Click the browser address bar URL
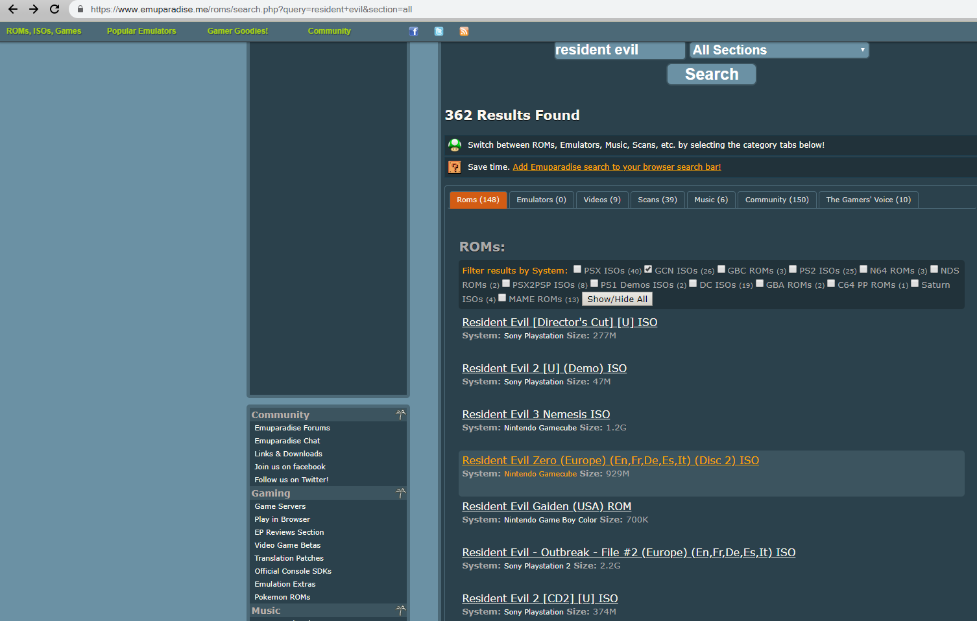 [252, 9]
